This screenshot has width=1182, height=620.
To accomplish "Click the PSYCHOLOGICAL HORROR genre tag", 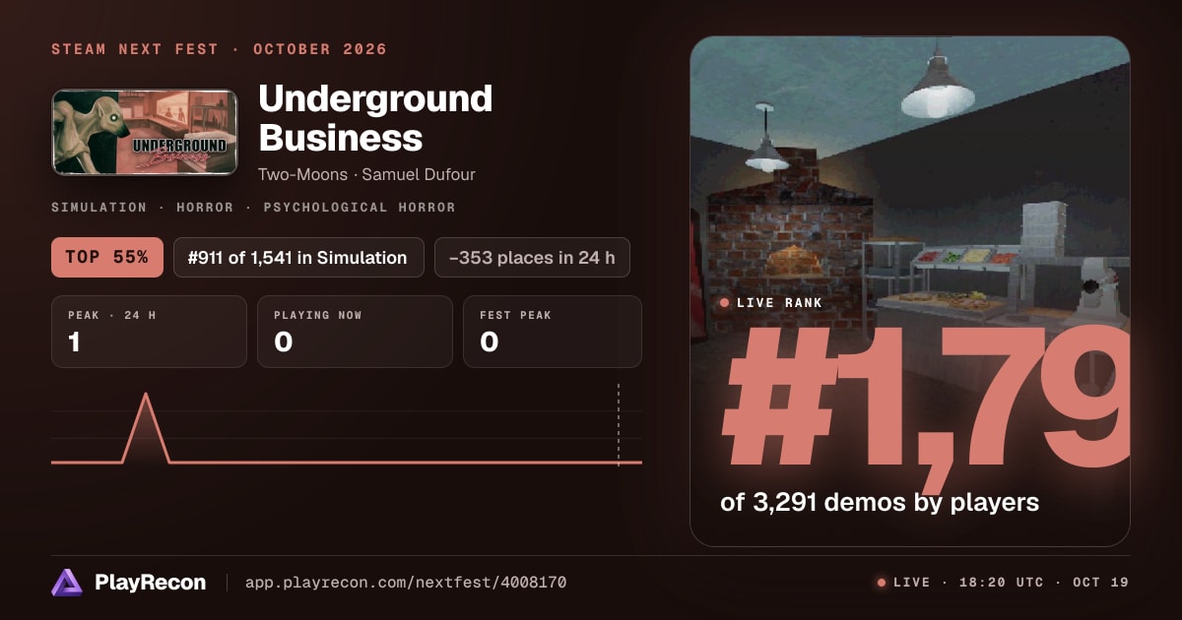I will click(360, 208).
